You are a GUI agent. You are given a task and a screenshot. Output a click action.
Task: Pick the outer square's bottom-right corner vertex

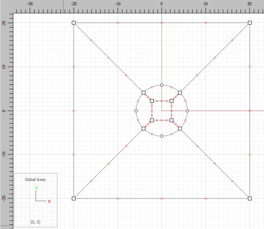(x=250, y=198)
